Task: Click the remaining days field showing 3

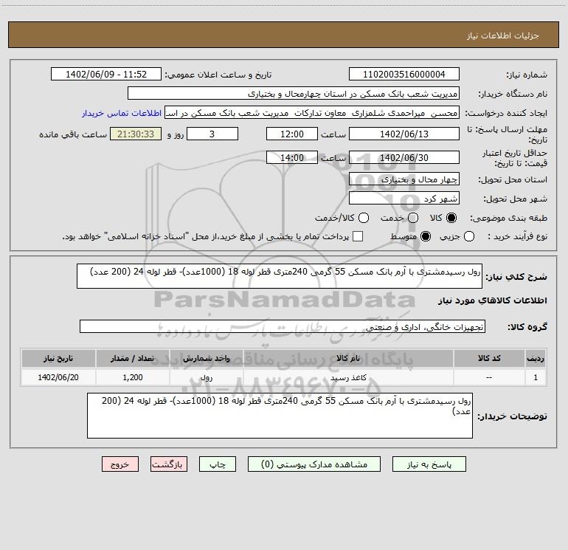Action: (x=212, y=134)
